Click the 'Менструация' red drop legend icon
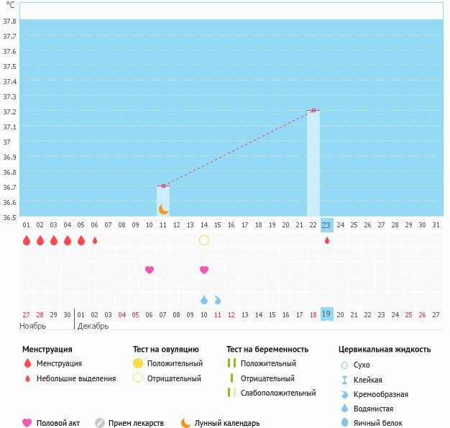This screenshot has height=428, width=450. (x=27, y=363)
